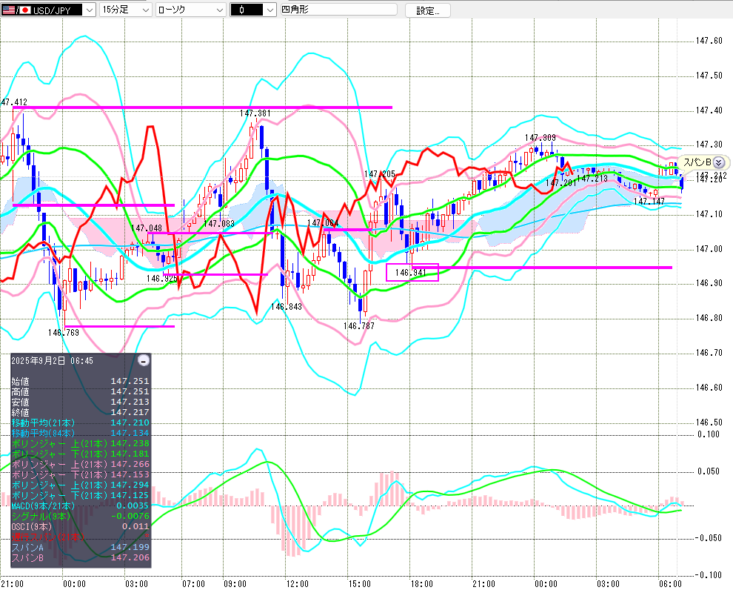Click the Bollinger row showing 147.238
733x590 pixels.
click(80, 443)
